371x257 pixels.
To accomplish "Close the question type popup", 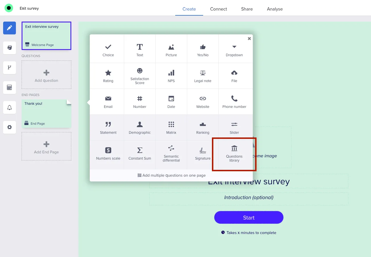I will pos(249,39).
